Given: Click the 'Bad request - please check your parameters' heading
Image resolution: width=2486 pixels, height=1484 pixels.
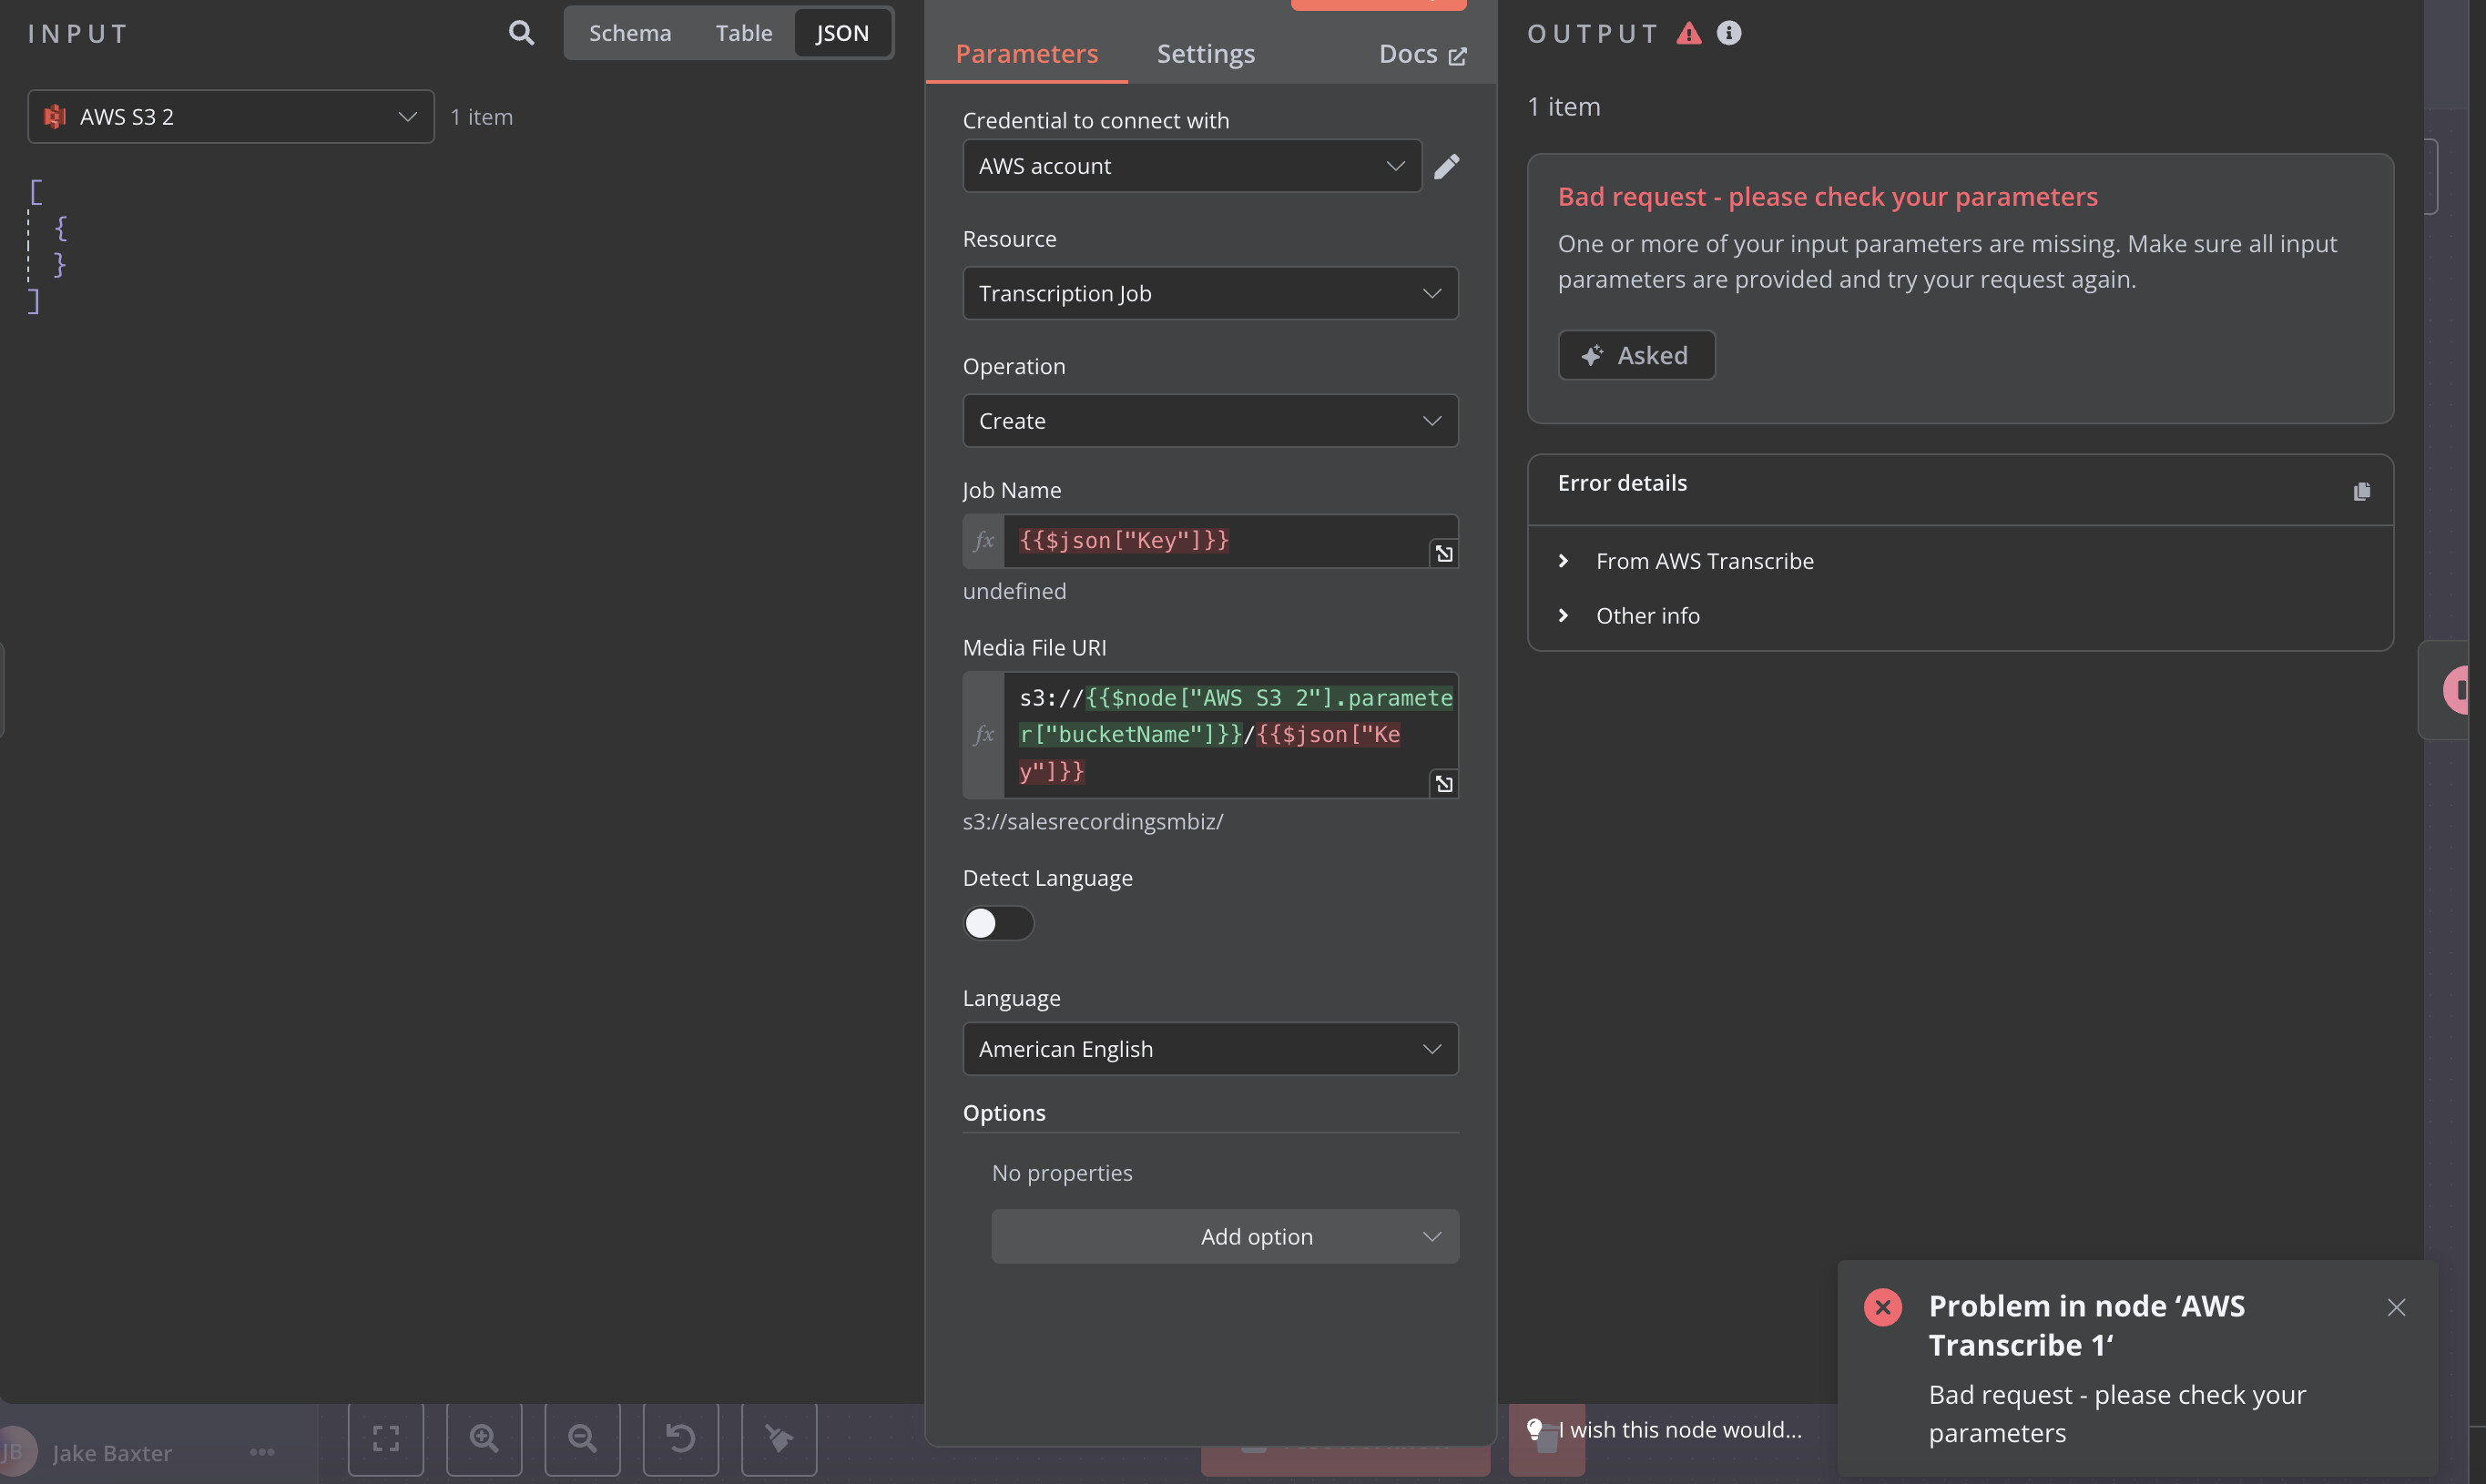Looking at the screenshot, I should pos(1827,197).
